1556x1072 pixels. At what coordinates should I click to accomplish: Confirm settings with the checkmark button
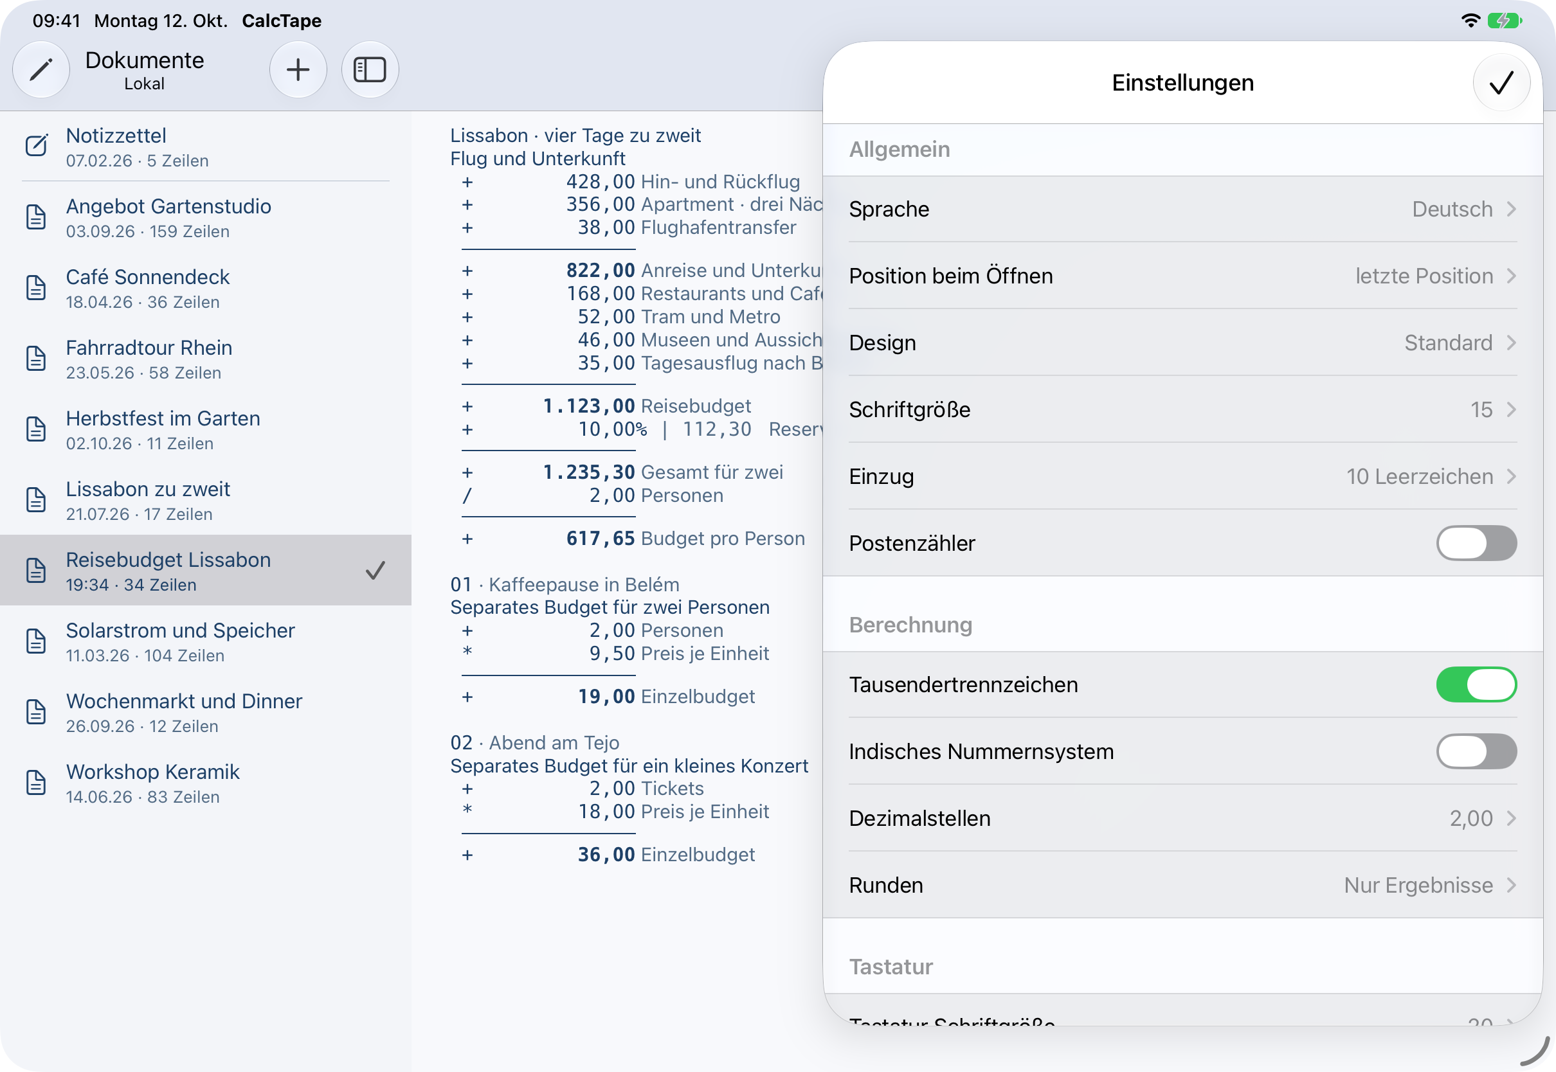[x=1501, y=83]
